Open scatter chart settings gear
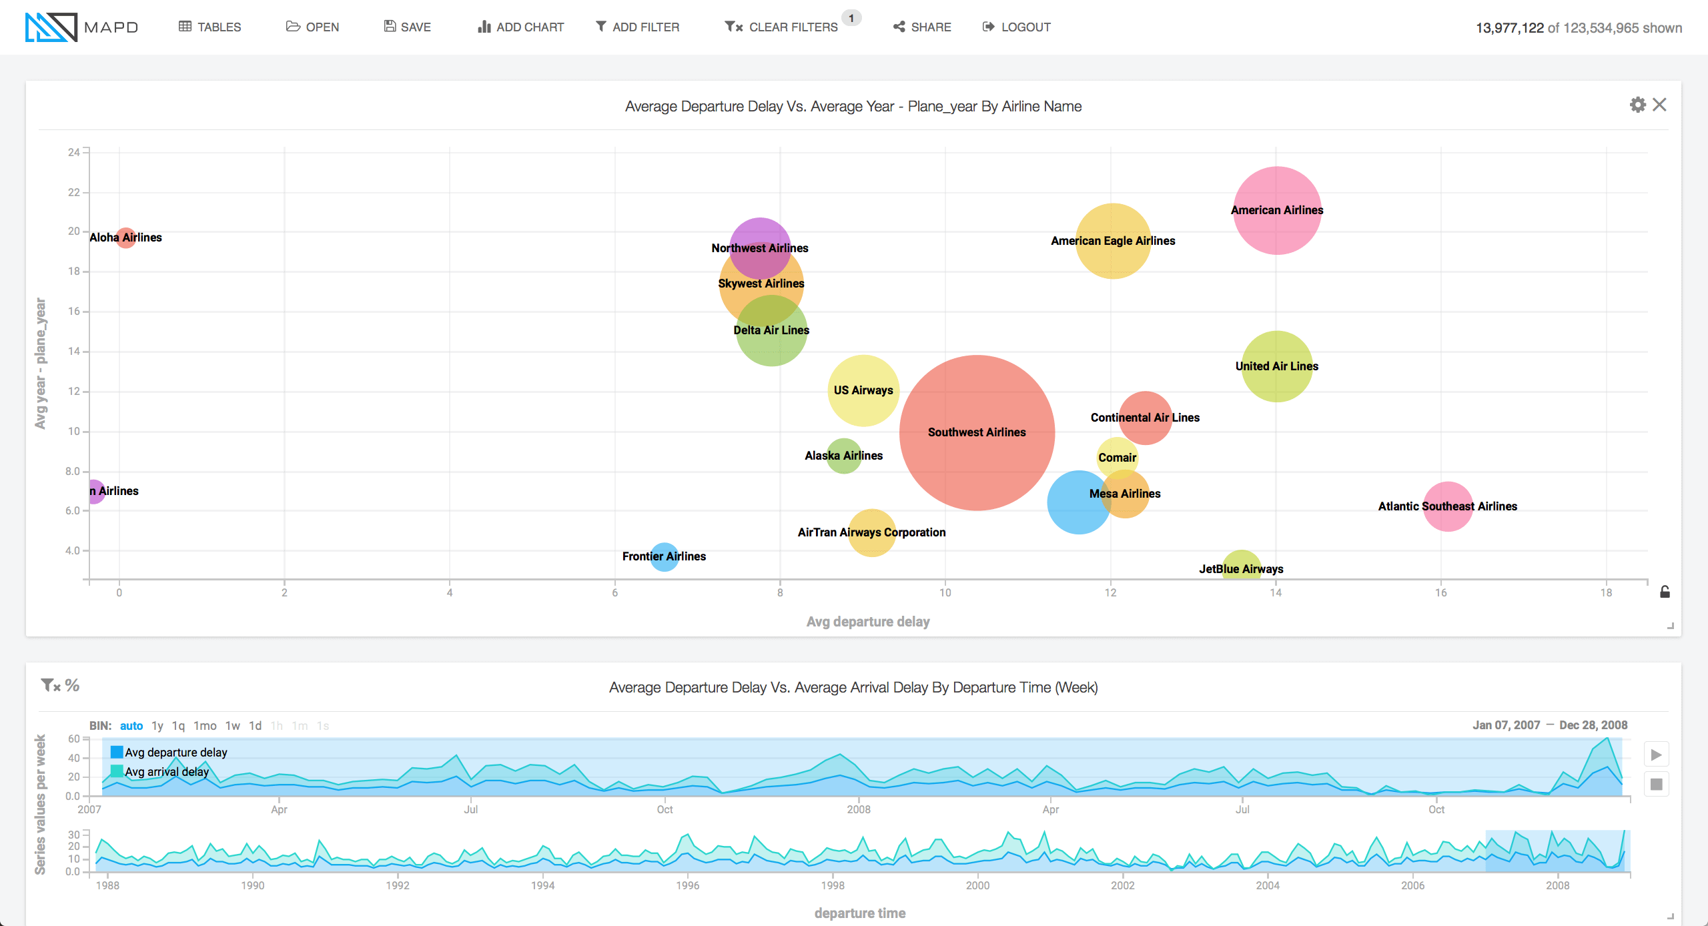 (x=1637, y=105)
